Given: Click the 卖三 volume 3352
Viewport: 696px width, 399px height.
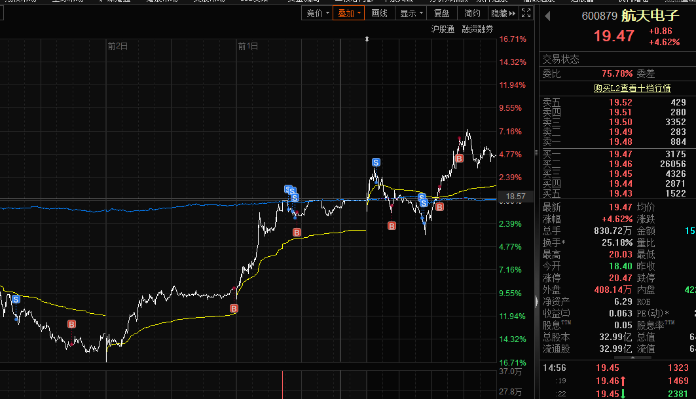Looking at the screenshot, I should (676, 122).
